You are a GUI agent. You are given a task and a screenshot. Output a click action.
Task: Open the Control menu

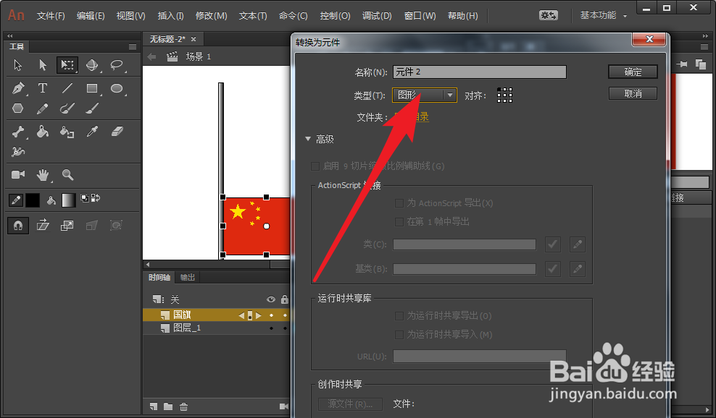(x=335, y=15)
